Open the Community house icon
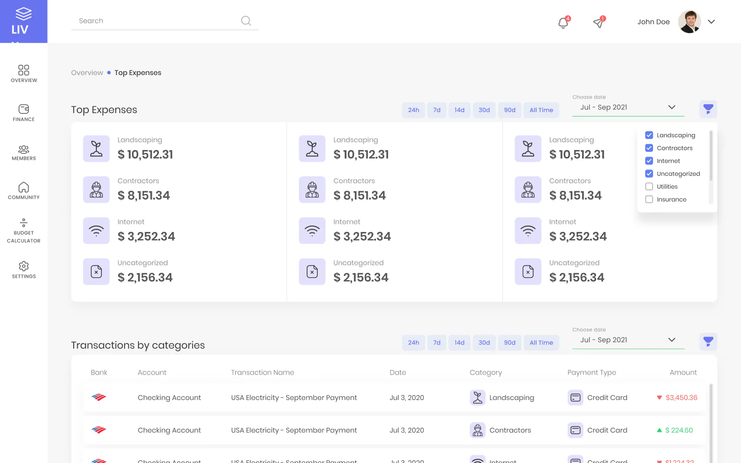The height and width of the screenshot is (463, 741). coord(24,187)
